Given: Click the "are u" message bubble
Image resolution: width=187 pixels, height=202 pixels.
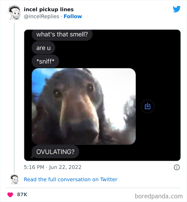Looking at the screenshot, I should (x=43, y=48).
